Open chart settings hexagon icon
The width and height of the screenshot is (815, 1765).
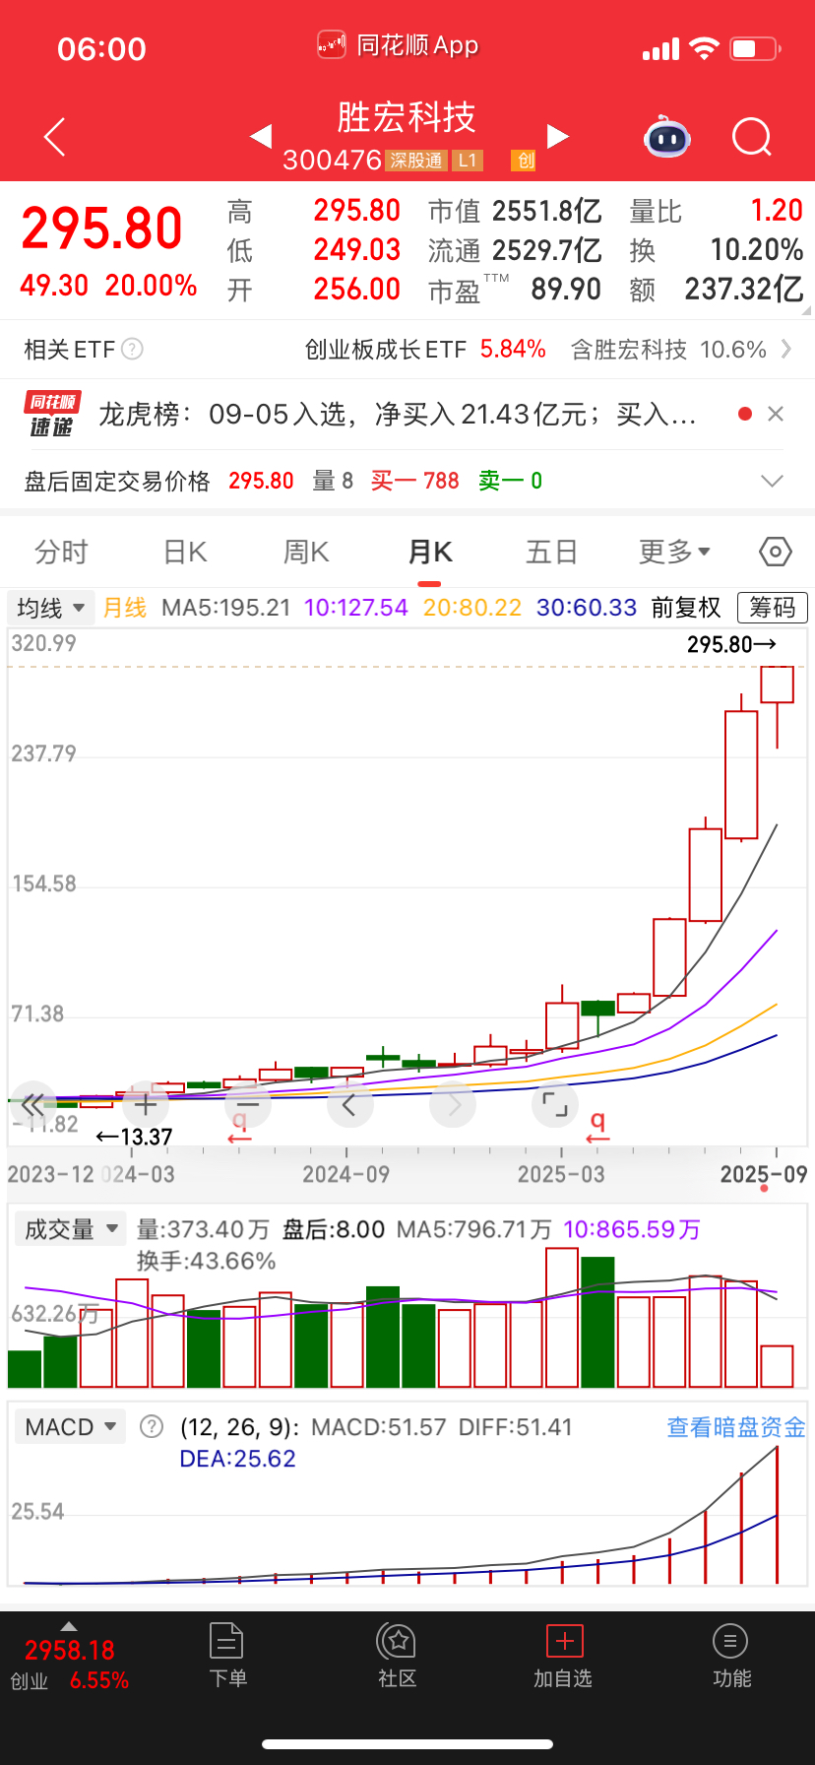pyautogui.click(x=776, y=552)
